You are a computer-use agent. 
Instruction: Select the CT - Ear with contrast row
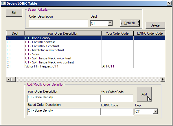(86, 42)
